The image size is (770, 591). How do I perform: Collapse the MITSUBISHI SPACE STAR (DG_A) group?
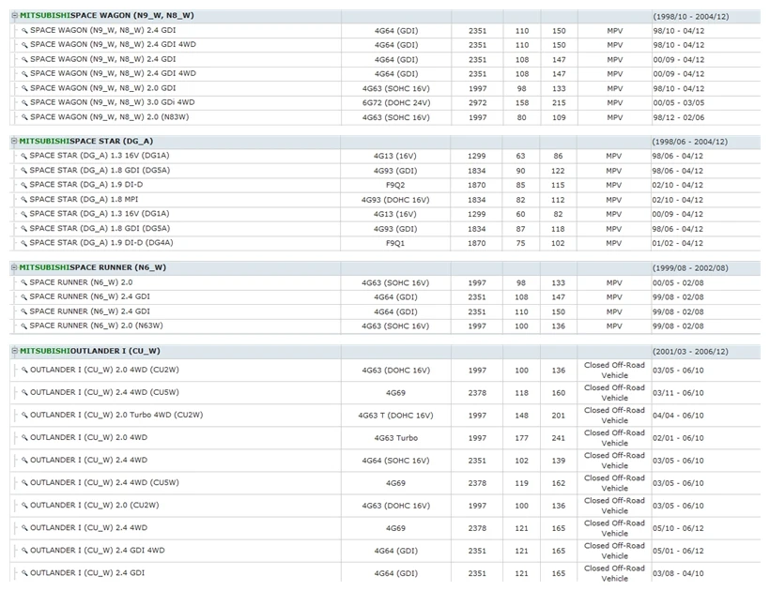[x=14, y=142]
